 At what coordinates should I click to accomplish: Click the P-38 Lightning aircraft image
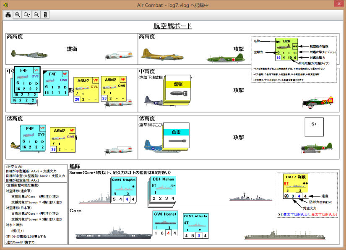tap(29, 55)
